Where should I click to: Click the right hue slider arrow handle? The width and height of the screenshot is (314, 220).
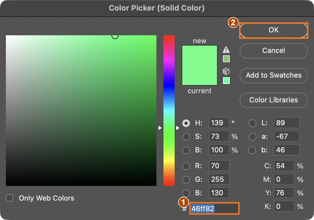pyautogui.click(x=178, y=128)
